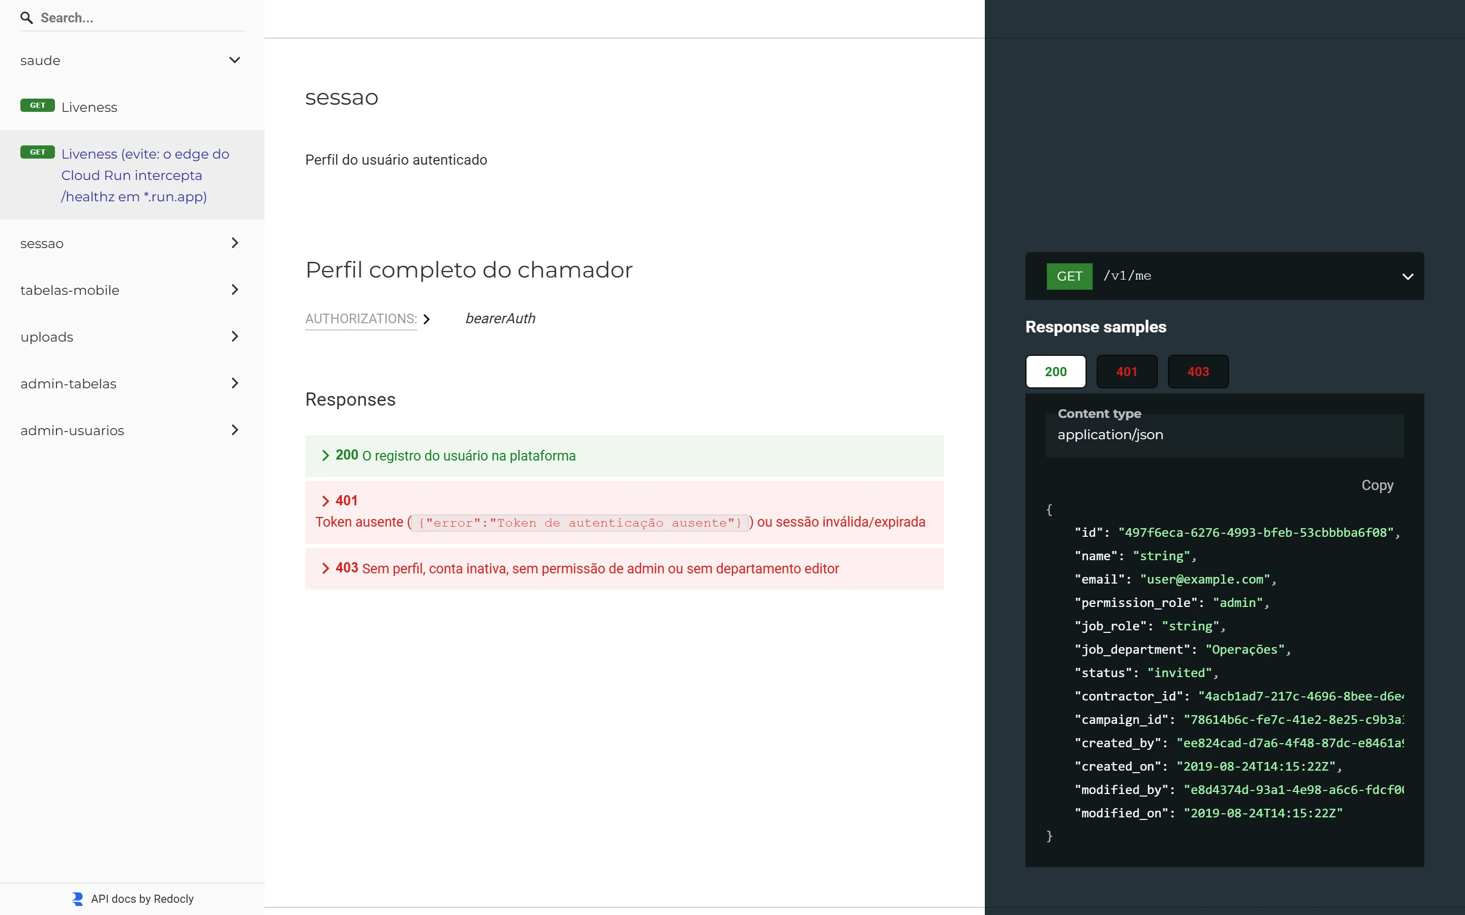
Task: Collapse the saude section chevron
Action: click(235, 60)
